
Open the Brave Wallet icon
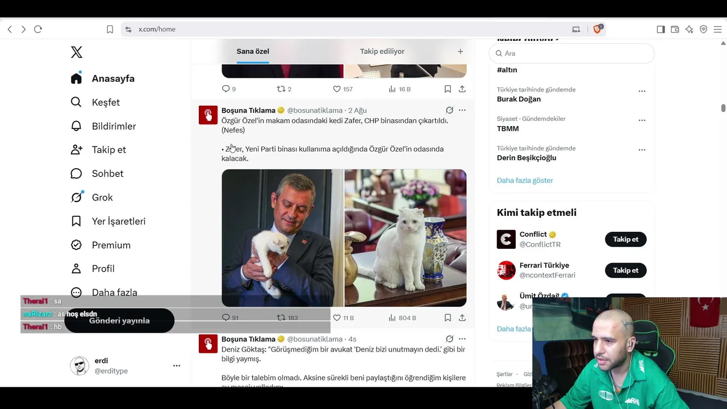[675, 29]
